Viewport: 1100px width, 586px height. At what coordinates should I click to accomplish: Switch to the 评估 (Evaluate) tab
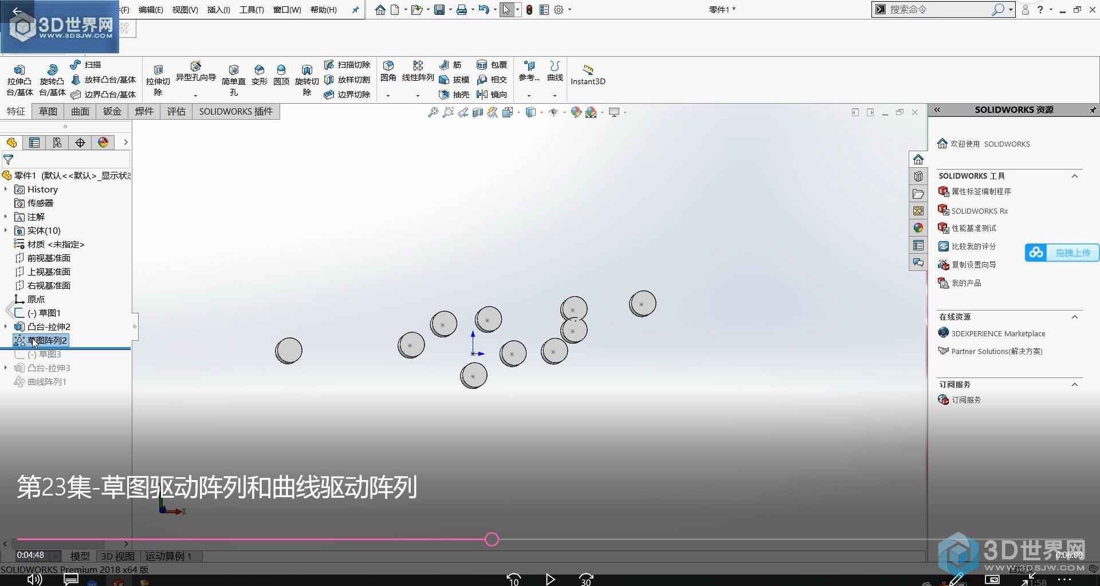[x=176, y=111]
